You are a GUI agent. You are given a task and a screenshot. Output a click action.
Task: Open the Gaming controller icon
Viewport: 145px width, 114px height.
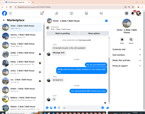point(101,13)
